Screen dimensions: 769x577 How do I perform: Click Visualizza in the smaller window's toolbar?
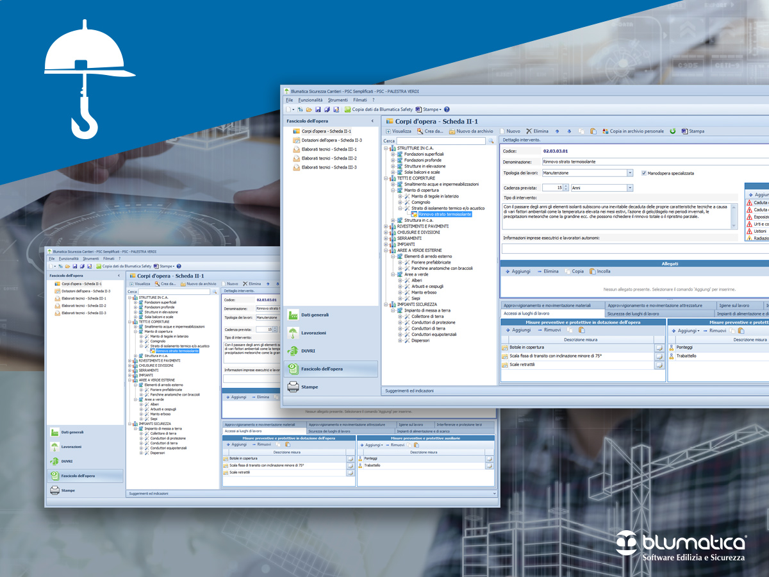tap(140, 283)
